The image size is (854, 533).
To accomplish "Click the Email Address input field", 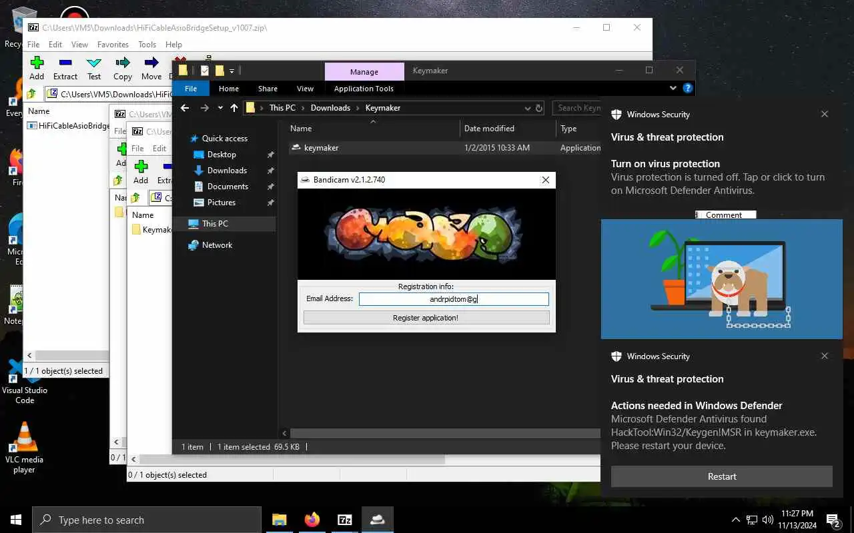I will (454, 299).
